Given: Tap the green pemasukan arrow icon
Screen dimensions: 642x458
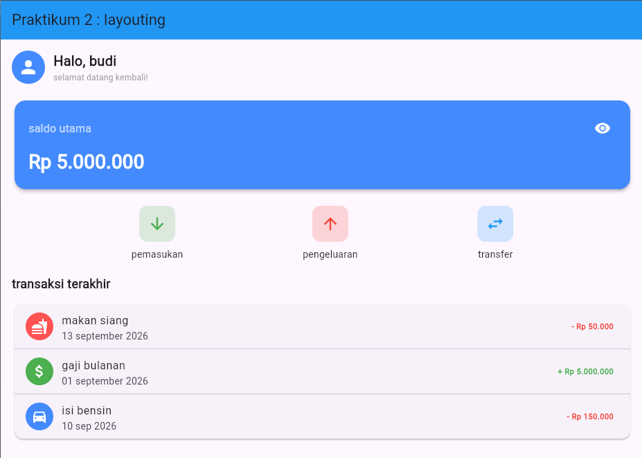Looking at the screenshot, I should click(x=157, y=224).
